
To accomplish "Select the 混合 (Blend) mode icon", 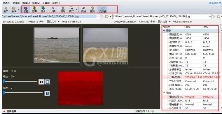I will (43, 10).
